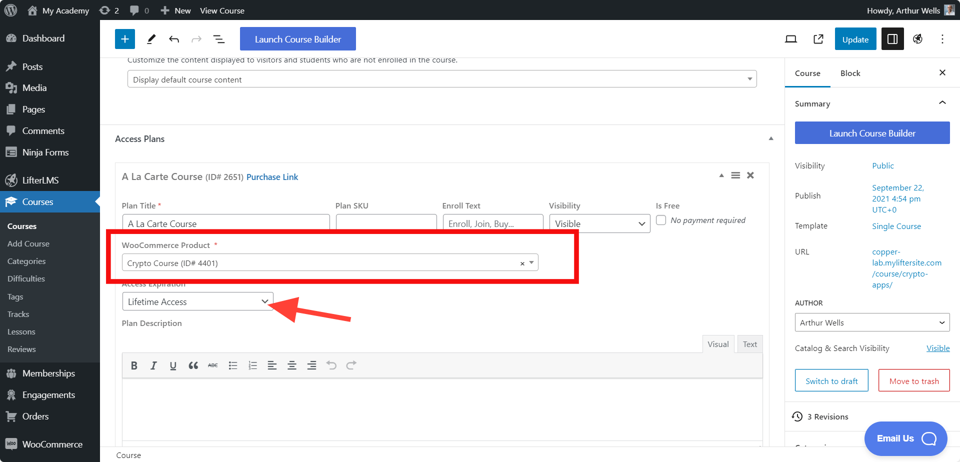Open Author dropdown Arthur Wells

(x=872, y=322)
